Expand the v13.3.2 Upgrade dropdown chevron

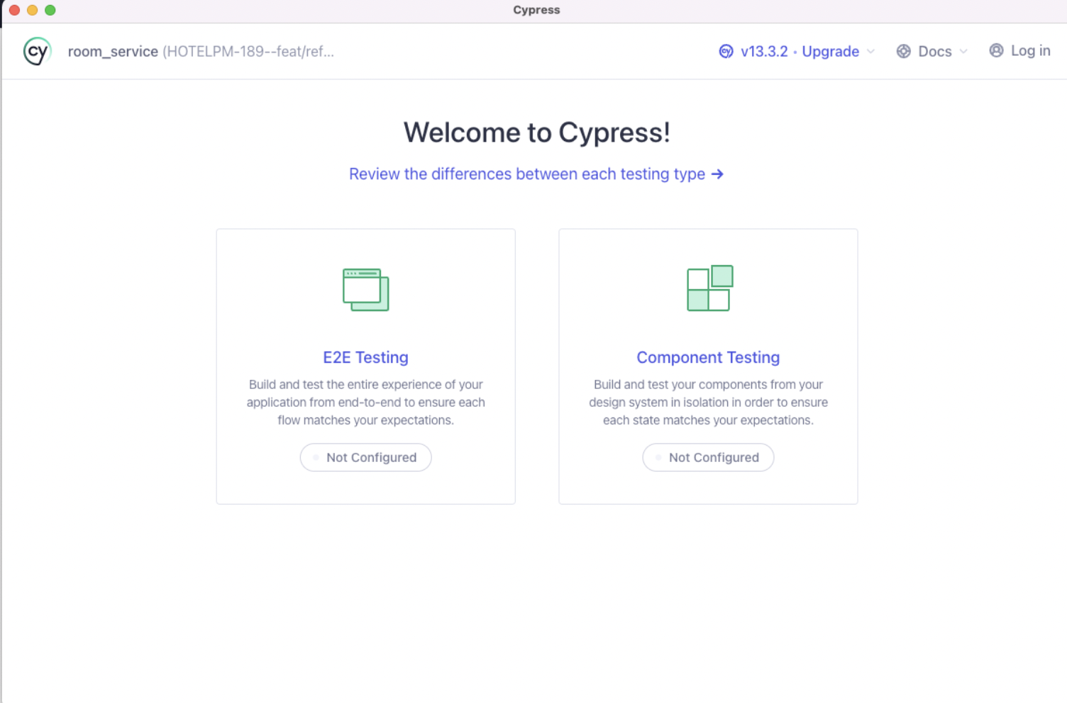(x=870, y=51)
